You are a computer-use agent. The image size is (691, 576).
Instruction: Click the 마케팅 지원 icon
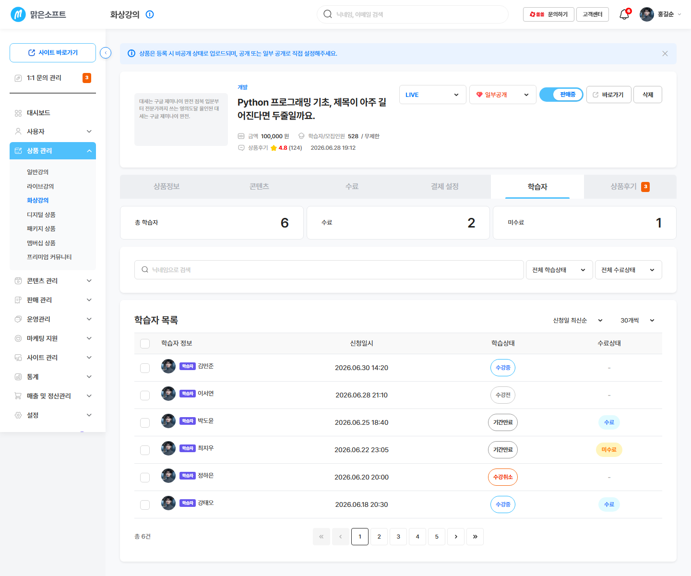tap(18, 338)
